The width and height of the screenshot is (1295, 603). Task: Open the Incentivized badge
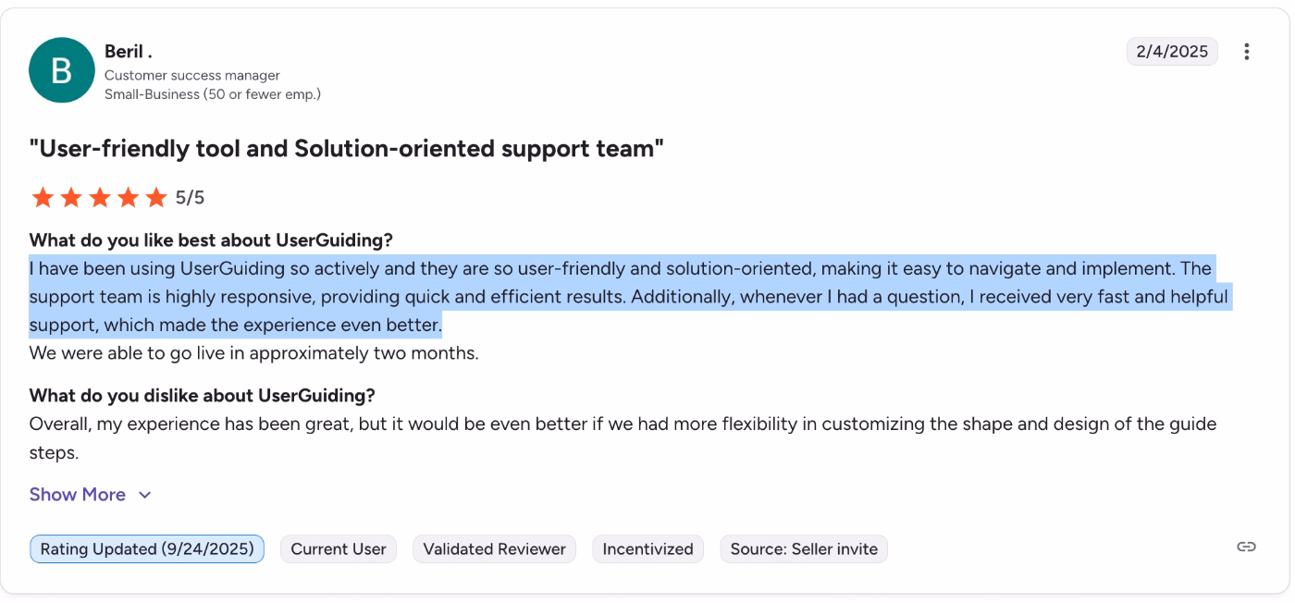pyautogui.click(x=647, y=548)
